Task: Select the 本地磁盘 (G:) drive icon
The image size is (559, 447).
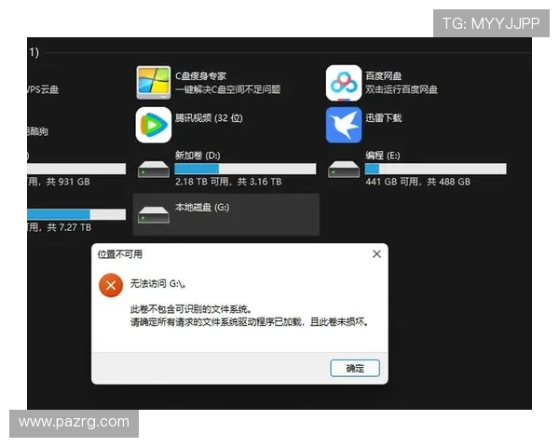Action: [x=154, y=214]
